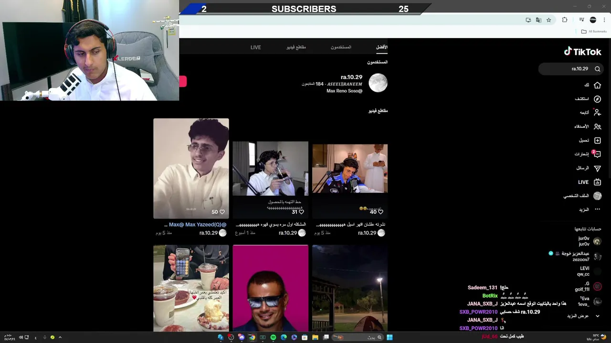The height and width of the screenshot is (343, 611).
Task: Click the TikTok logo
Action: [583, 51]
